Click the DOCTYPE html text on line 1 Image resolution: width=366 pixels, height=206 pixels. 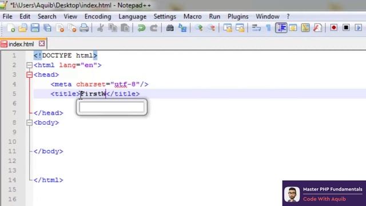tap(67, 56)
